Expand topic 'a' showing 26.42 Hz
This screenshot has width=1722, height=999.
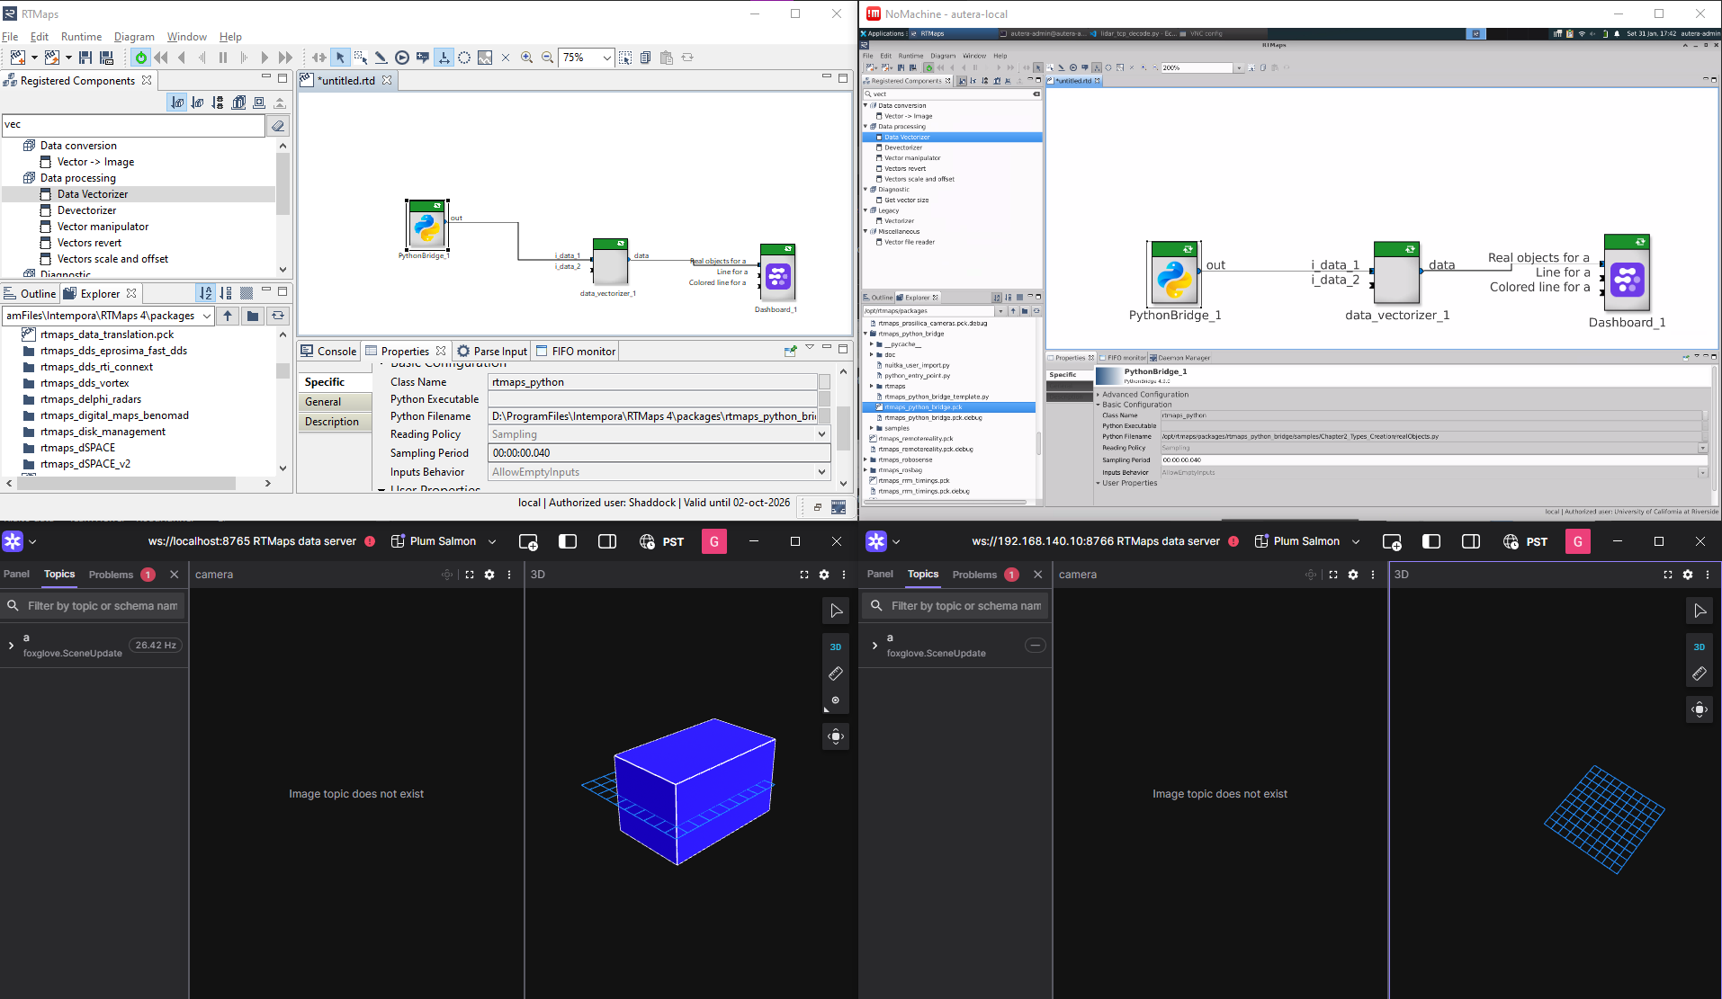[11, 645]
